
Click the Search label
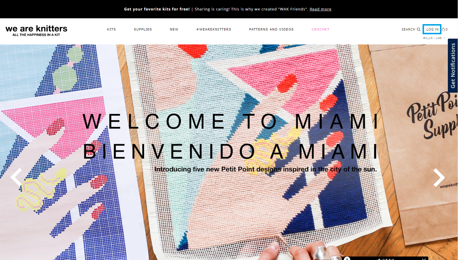[408, 29]
